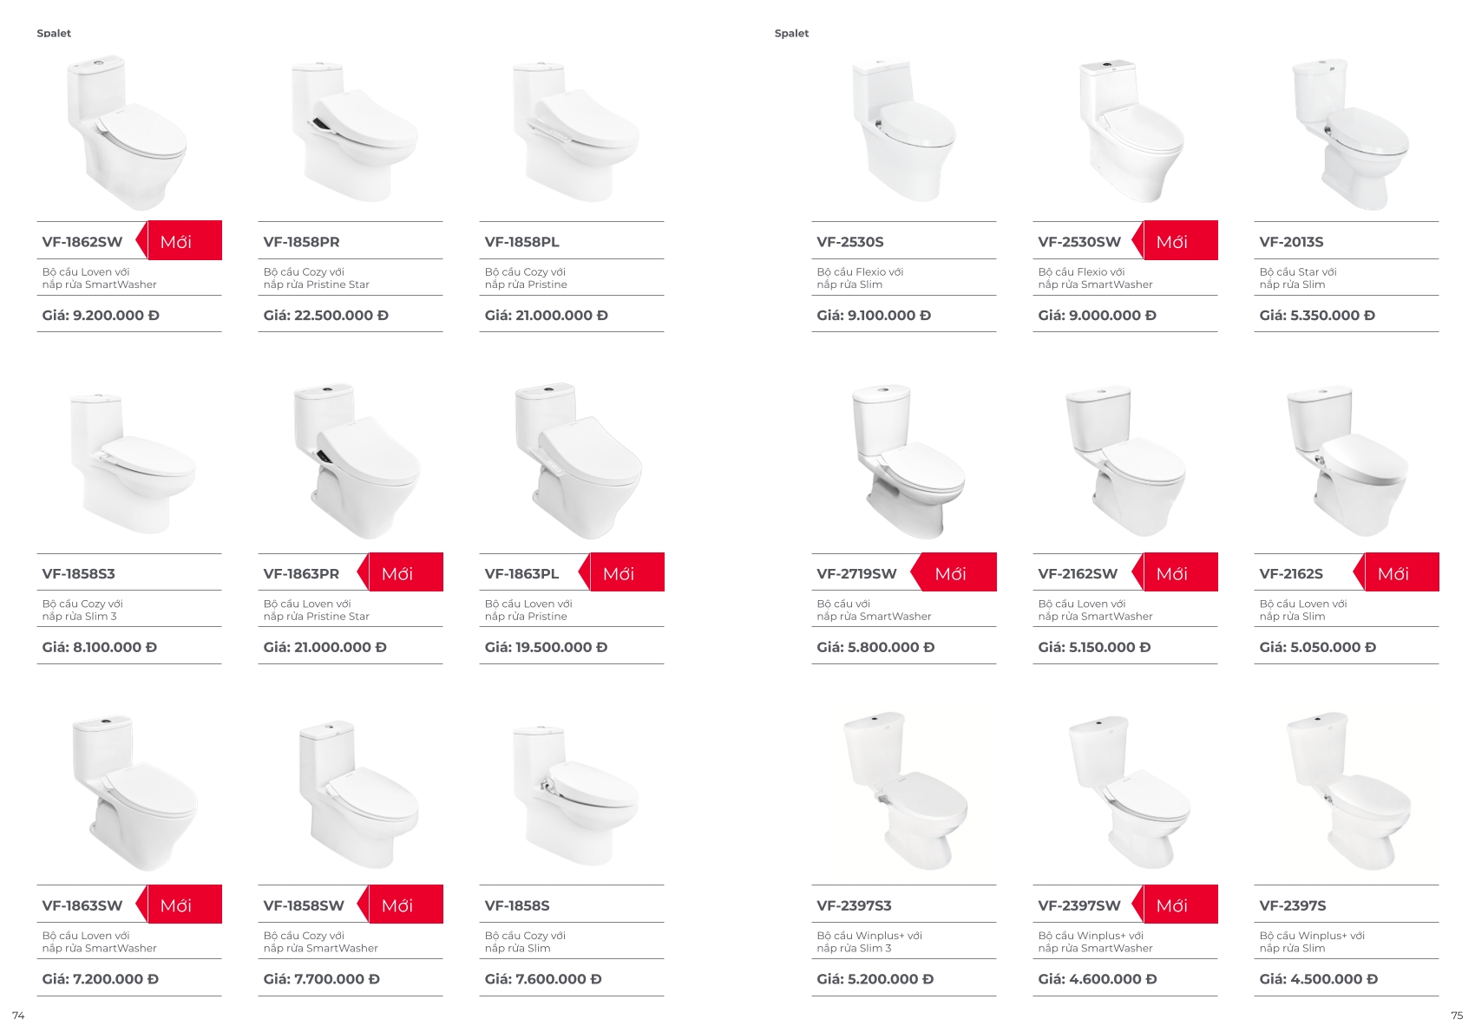Click the VF-1858PL model code
The image size is (1475, 1032).
[521, 242]
